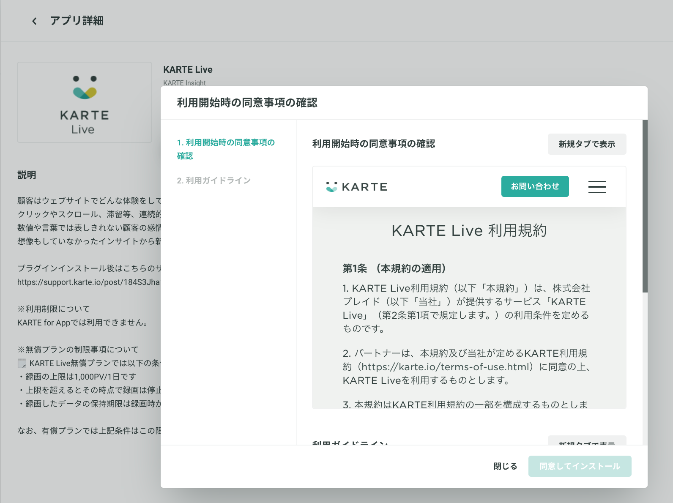Select step 2. 利用ガイドライン
Viewport: 673px width, 503px height.
214,180
